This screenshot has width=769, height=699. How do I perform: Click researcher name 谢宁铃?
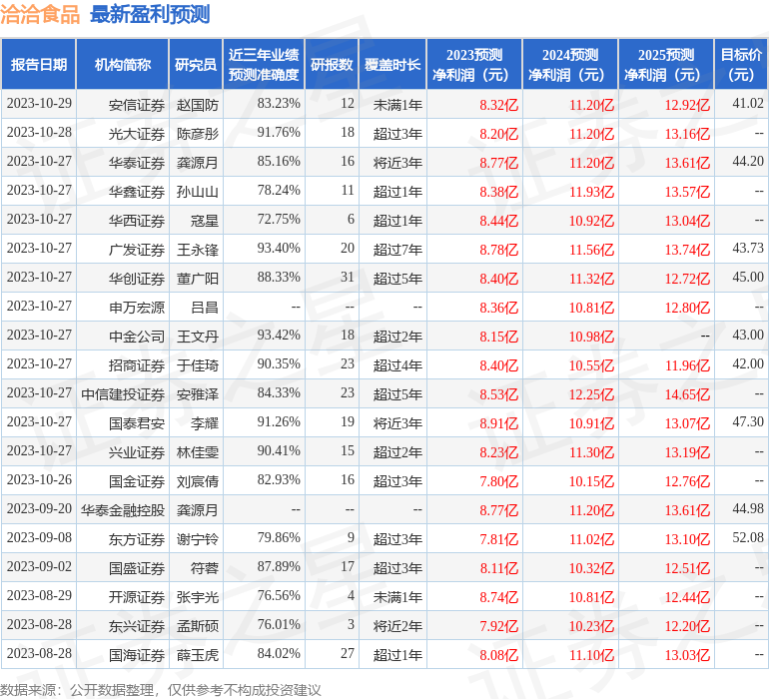click(197, 539)
